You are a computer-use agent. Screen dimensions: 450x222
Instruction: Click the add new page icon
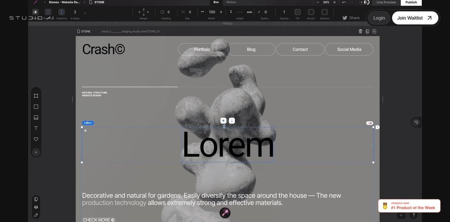click(374, 31)
